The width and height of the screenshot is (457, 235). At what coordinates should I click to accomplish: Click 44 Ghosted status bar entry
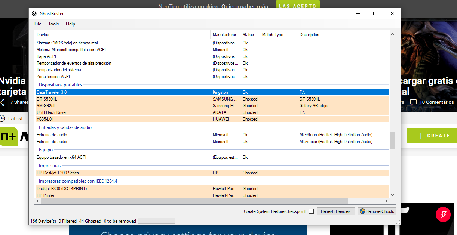(x=90, y=221)
